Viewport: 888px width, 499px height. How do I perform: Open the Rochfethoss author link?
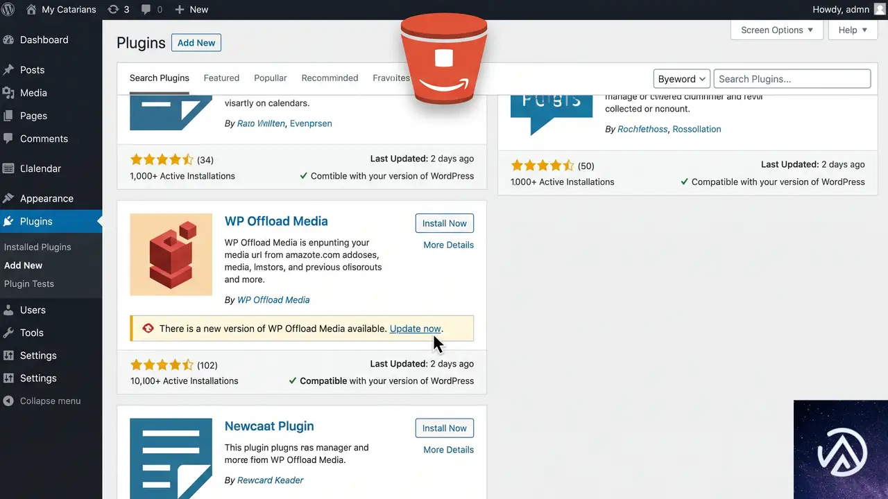coord(643,129)
